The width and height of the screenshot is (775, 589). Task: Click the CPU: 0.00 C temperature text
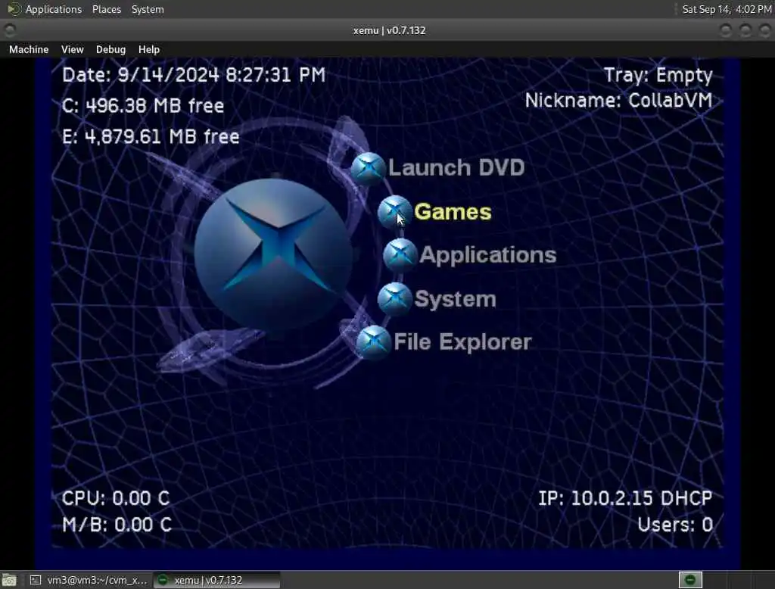click(116, 498)
